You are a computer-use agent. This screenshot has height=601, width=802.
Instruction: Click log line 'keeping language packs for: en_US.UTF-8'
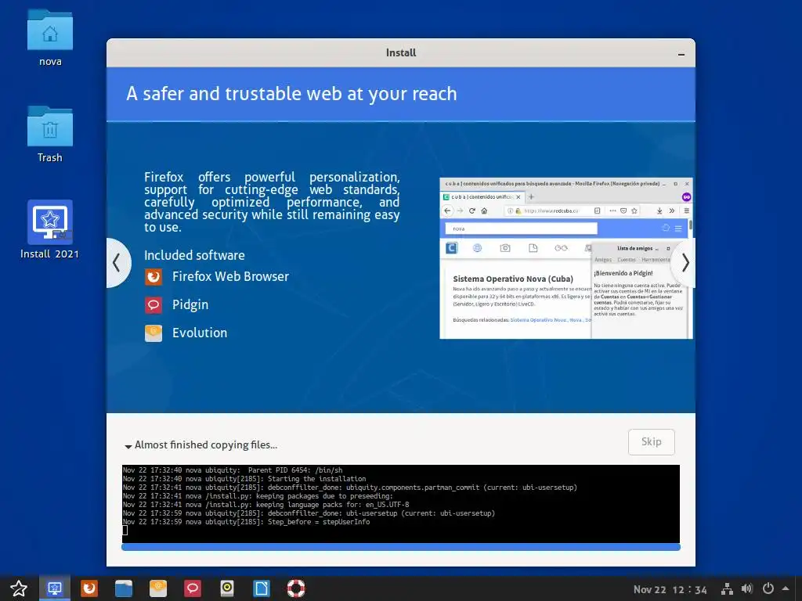tap(332, 505)
